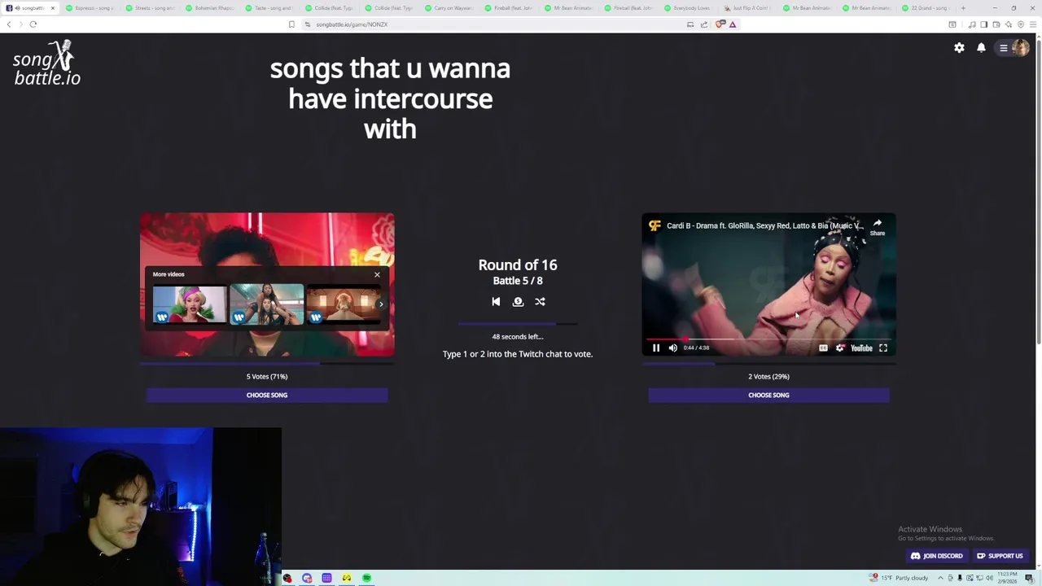The width and height of the screenshot is (1042, 586).
Task: Close the active songbattle tab
Action: [x=53, y=8]
